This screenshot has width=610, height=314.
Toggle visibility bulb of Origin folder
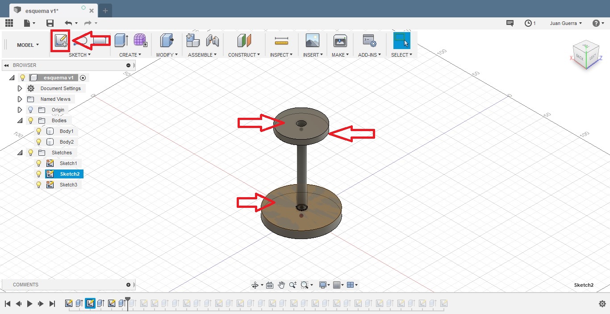point(31,110)
